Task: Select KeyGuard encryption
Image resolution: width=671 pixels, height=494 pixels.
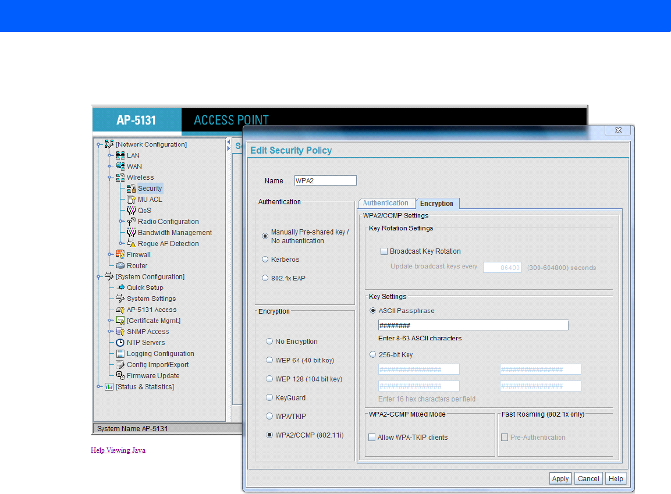Action: (269, 397)
